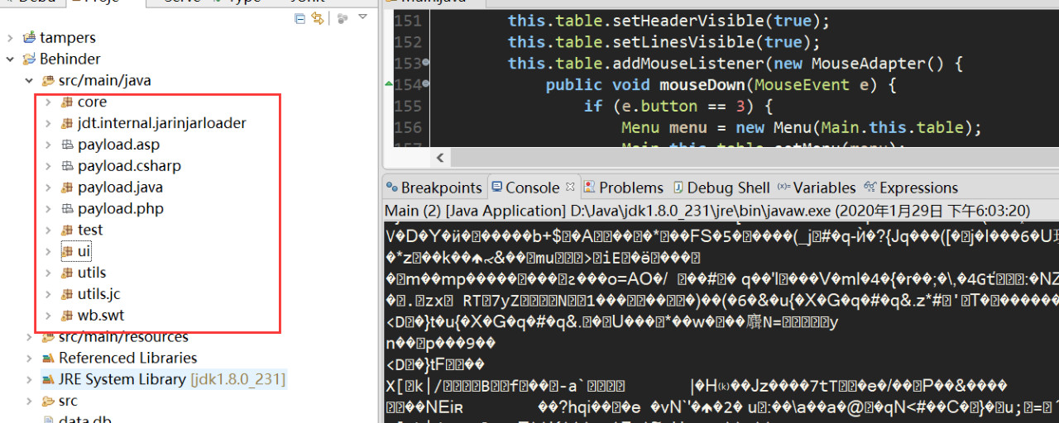Select the src/main/resources folder
Screen dimensions: 1059x423
(123, 337)
